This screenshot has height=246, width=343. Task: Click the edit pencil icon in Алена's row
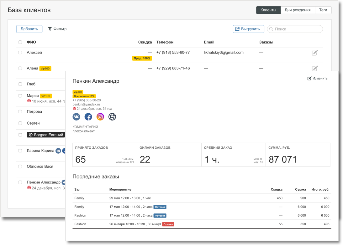tap(315, 68)
